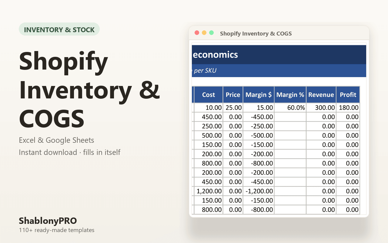Screen dimensions: 388x243
Task: Click the margin cell -250.00
Action: (x=259, y=126)
